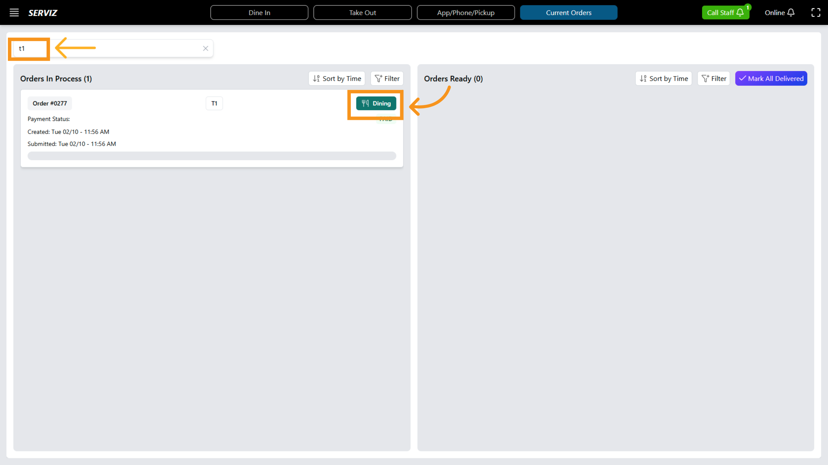Click the Dining badge on order #0277
The width and height of the screenshot is (828, 465).
[376, 103]
